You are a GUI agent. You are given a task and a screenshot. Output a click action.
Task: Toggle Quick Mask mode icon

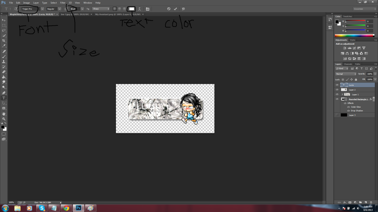click(x=4, y=134)
